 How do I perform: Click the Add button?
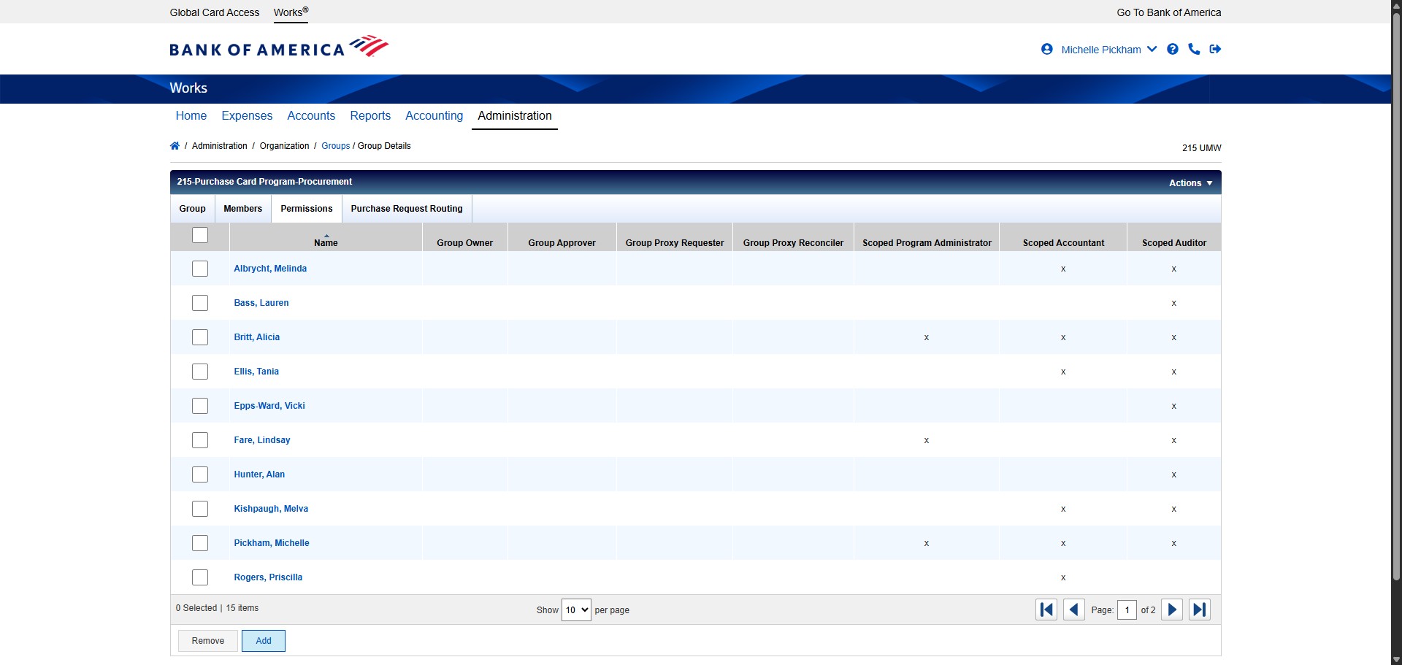coord(264,641)
